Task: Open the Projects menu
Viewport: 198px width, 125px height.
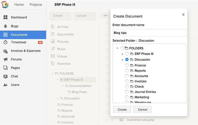Action: click(36, 5)
